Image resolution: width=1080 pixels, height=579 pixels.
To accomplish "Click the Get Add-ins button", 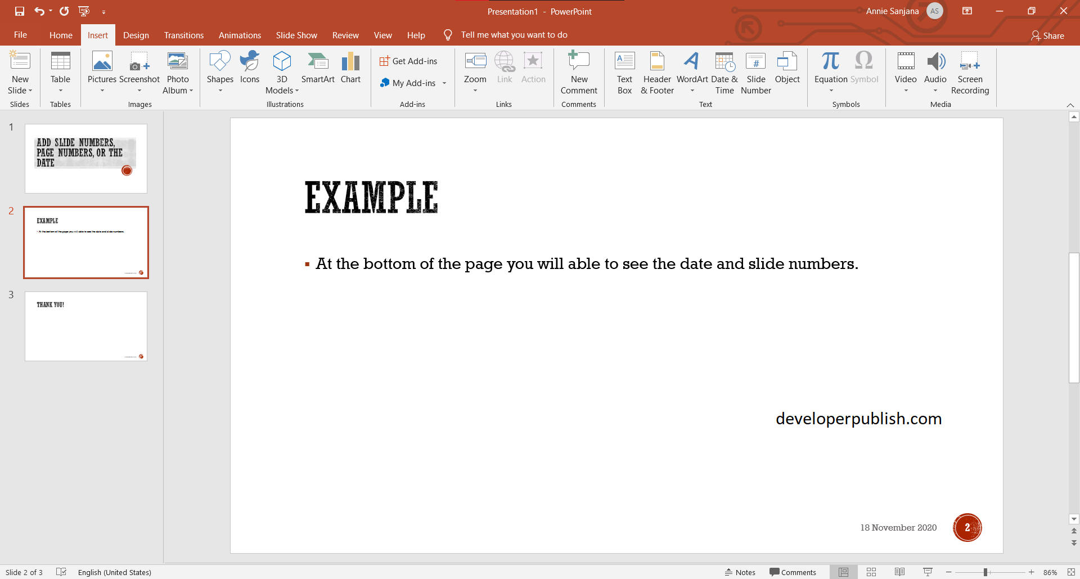I will tap(409, 61).
